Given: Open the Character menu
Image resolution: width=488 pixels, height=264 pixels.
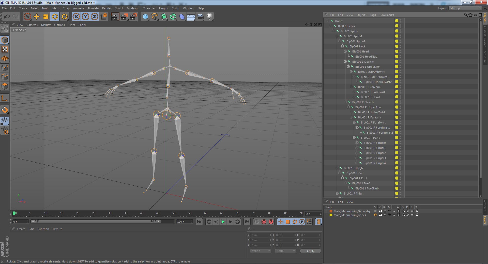Looking at the screenshot, I should click(149, 8).
